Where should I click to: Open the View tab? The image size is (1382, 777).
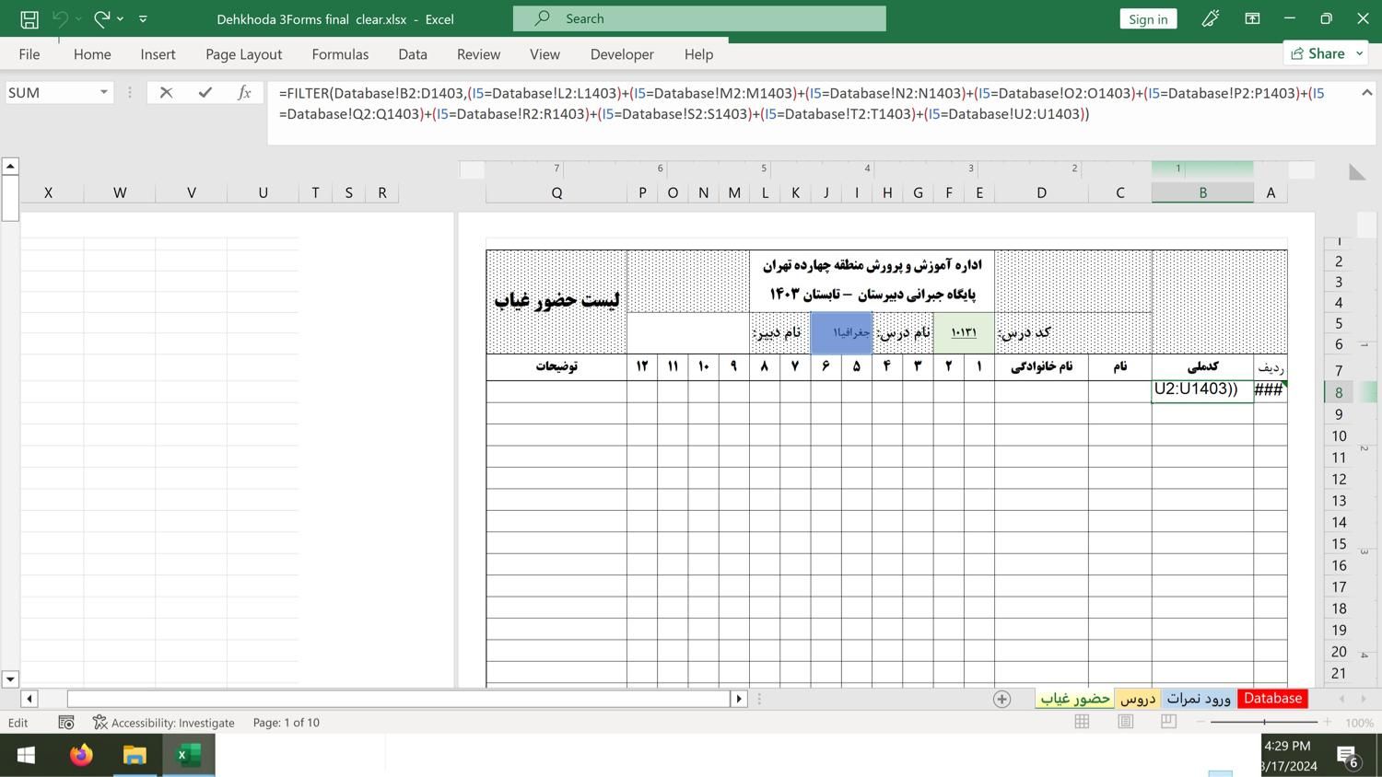545,54
